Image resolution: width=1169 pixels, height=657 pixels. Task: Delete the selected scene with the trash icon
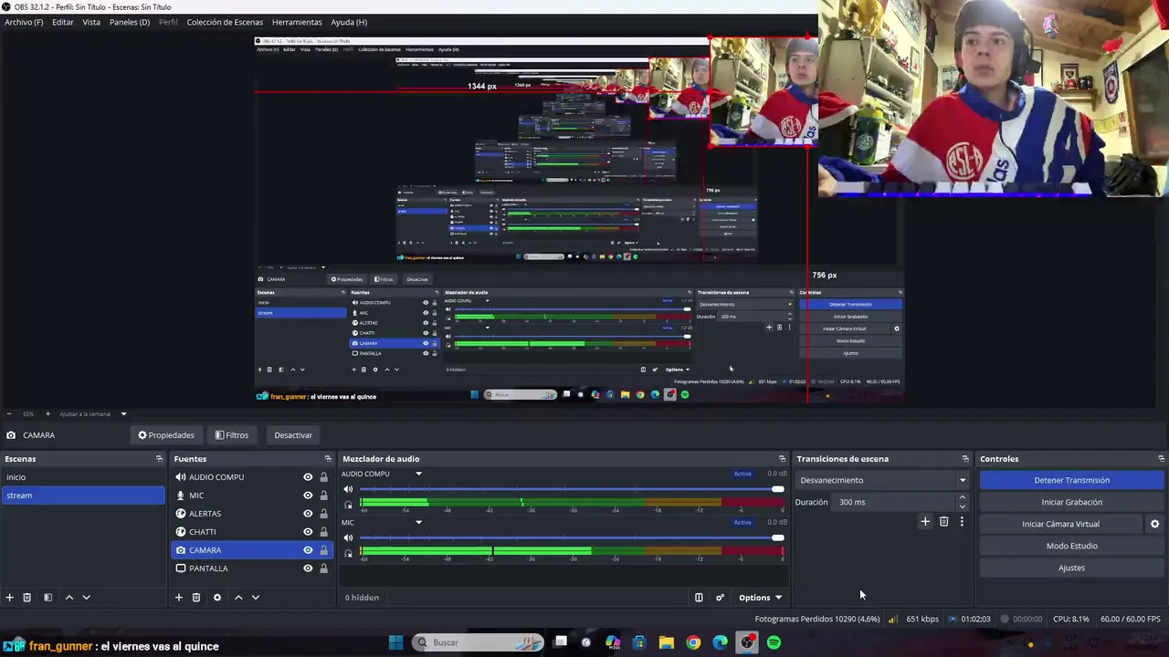coord(27,598)
